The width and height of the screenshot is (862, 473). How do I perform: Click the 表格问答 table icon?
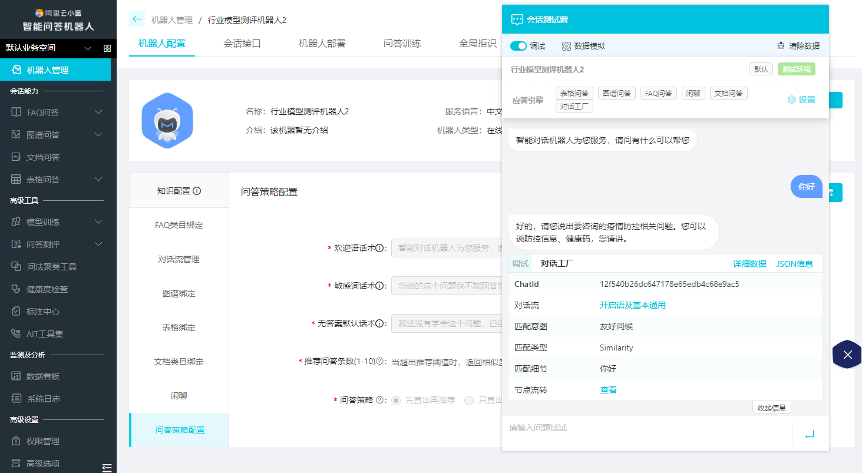(16, 180)
